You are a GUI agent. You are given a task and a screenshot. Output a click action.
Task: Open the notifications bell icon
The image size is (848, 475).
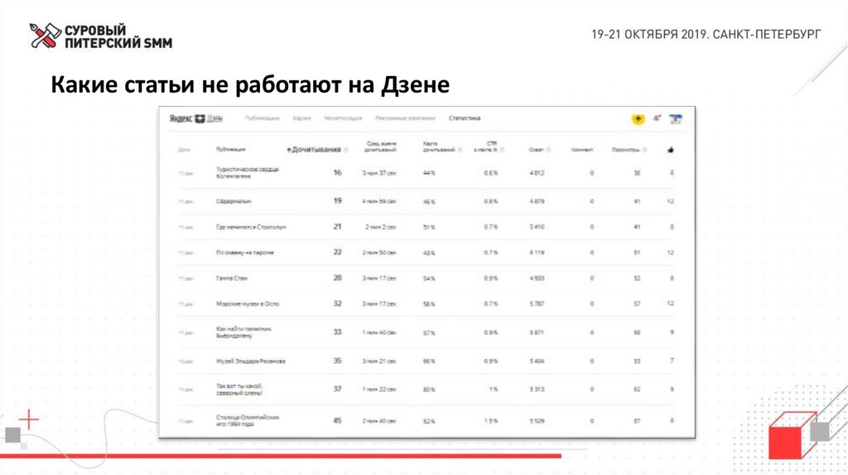(657, 118)
